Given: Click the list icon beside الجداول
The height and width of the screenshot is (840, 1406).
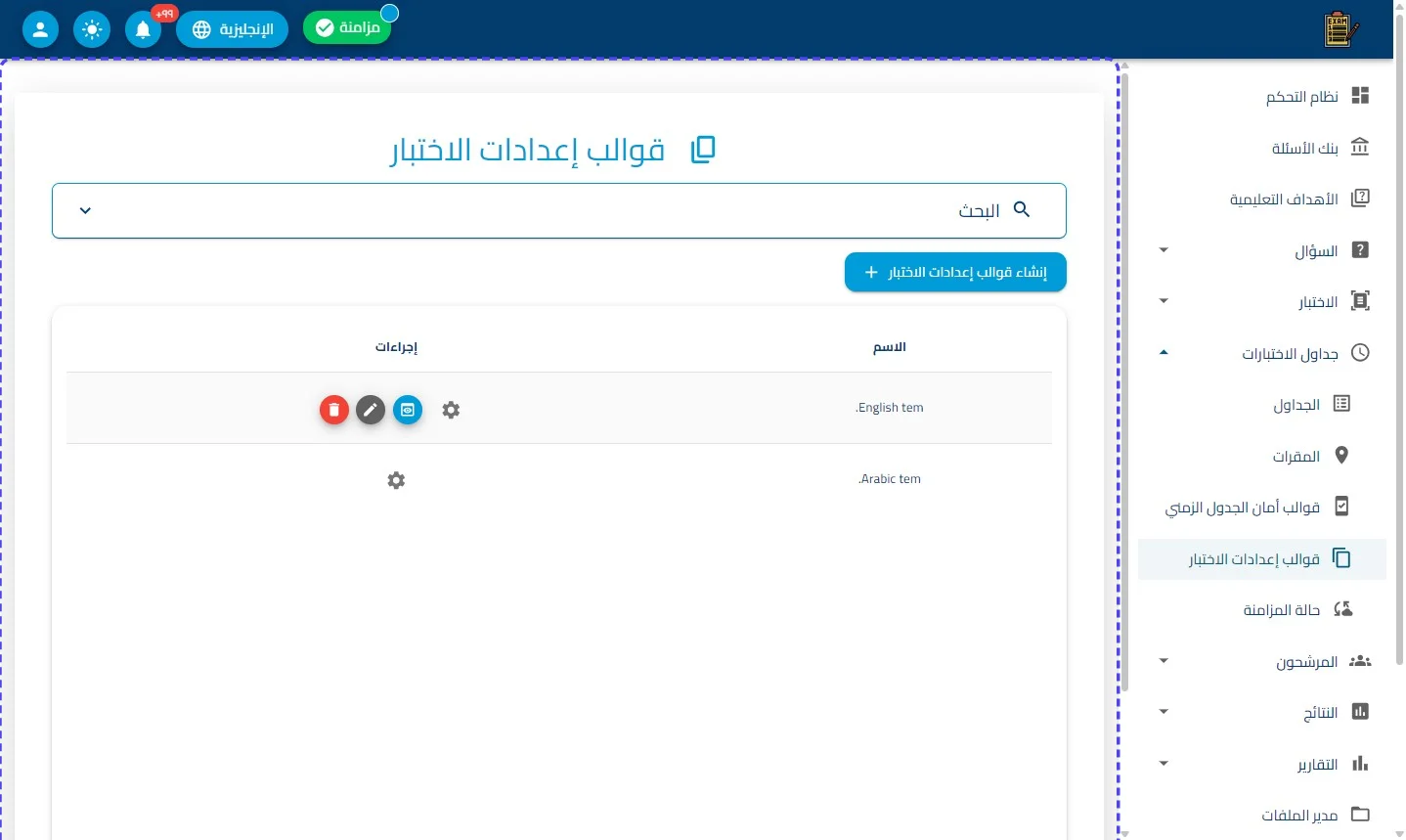Looking at the screenshot, I should point(1341,404).
